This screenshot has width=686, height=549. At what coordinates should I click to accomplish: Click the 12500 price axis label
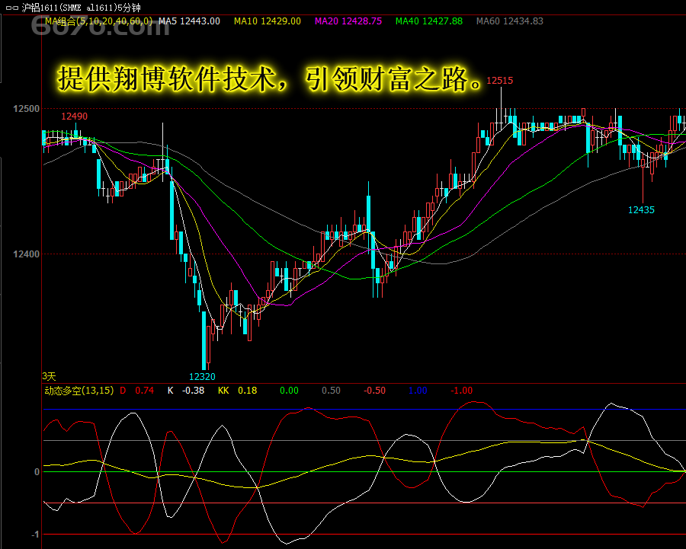(26, 109)
